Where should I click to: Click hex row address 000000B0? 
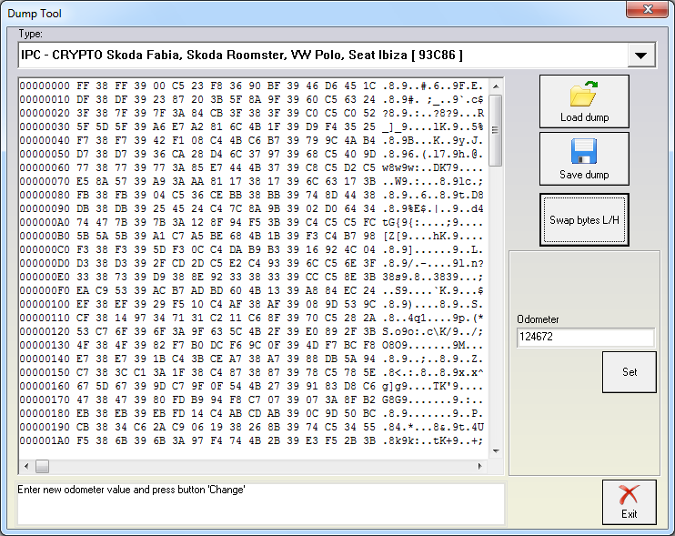[x=45, y=236]
